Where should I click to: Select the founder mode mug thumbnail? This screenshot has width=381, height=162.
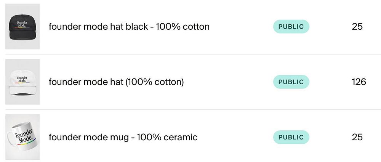coord(22,137)
